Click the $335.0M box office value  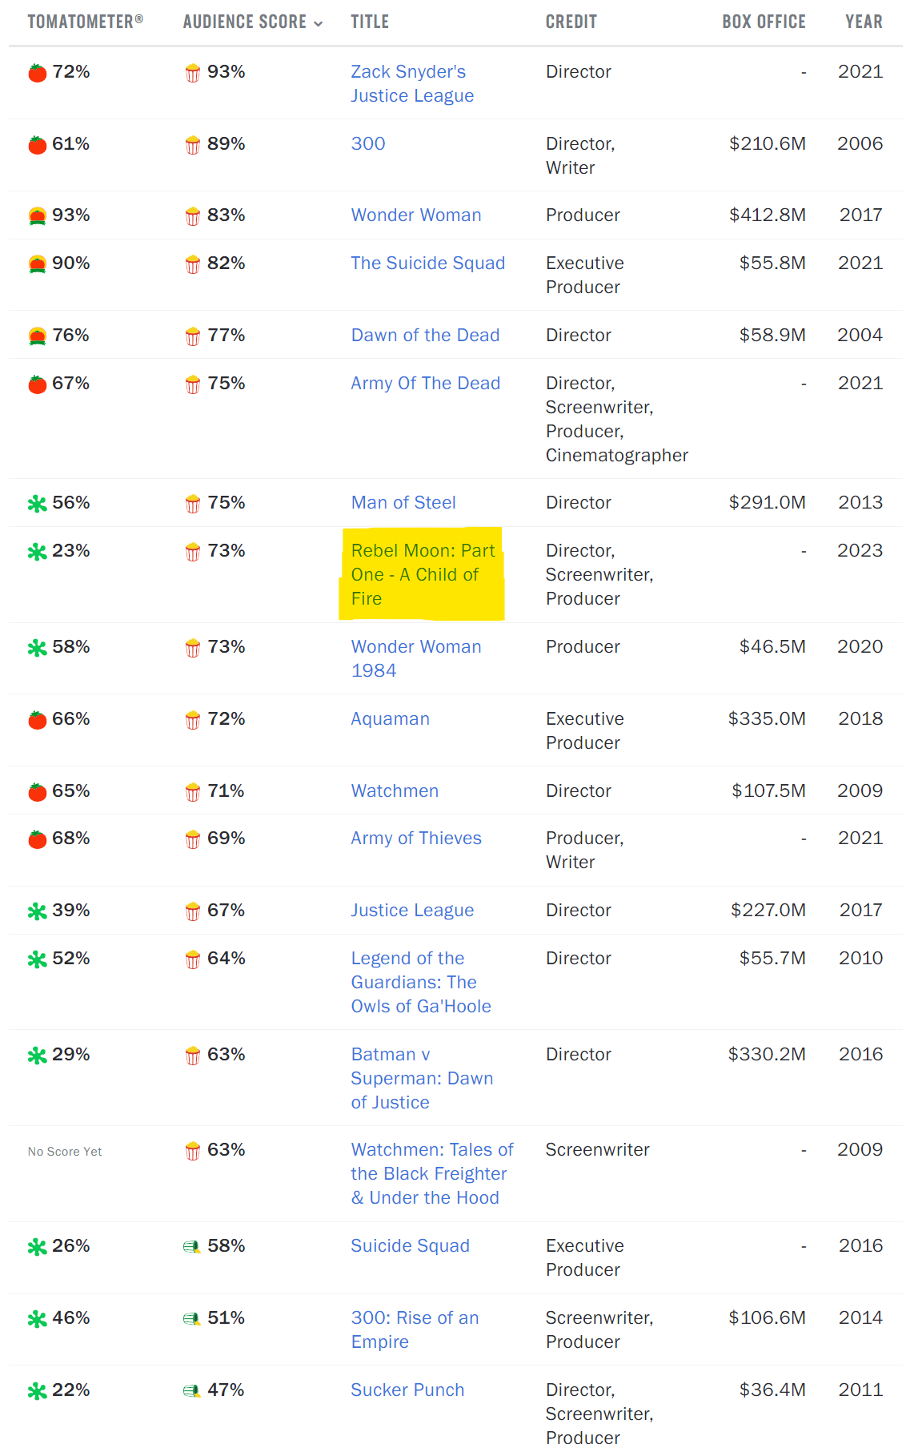767,718
